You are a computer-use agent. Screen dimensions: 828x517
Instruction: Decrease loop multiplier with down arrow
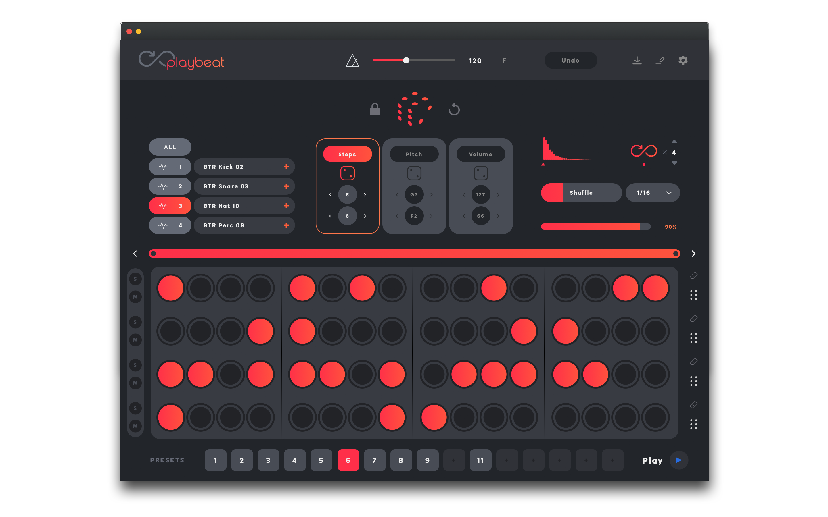coord(674,163)
